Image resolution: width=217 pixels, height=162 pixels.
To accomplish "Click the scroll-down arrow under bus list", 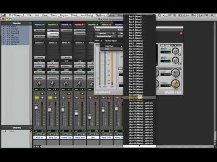I will [139, 146].
